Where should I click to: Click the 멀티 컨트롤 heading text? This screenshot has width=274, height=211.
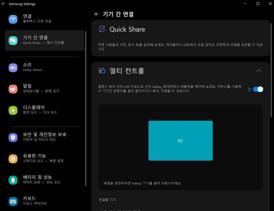coord(127,71)
